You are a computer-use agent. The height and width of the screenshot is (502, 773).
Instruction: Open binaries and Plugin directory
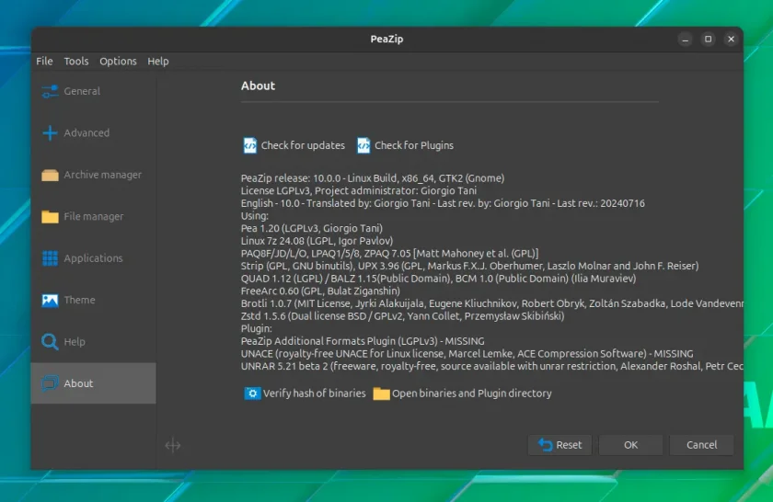pos(462,394)
